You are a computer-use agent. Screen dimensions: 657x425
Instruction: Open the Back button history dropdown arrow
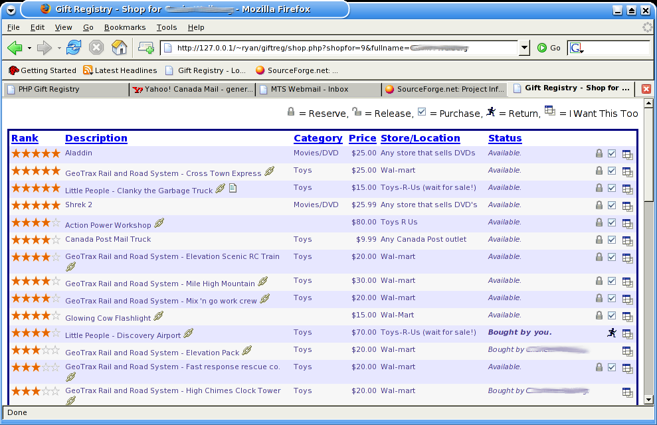point(29,48)
